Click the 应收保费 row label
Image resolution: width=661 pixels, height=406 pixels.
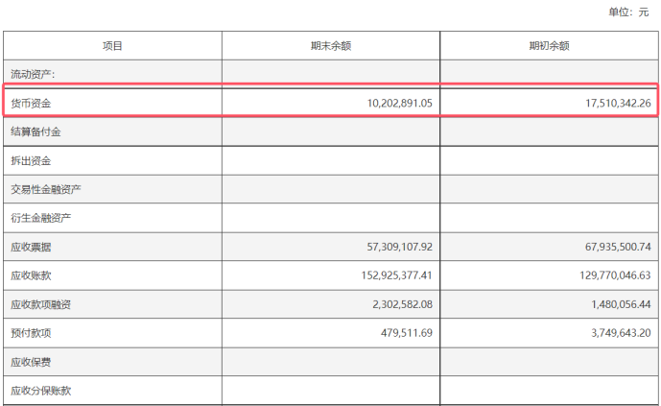[30, 362]
